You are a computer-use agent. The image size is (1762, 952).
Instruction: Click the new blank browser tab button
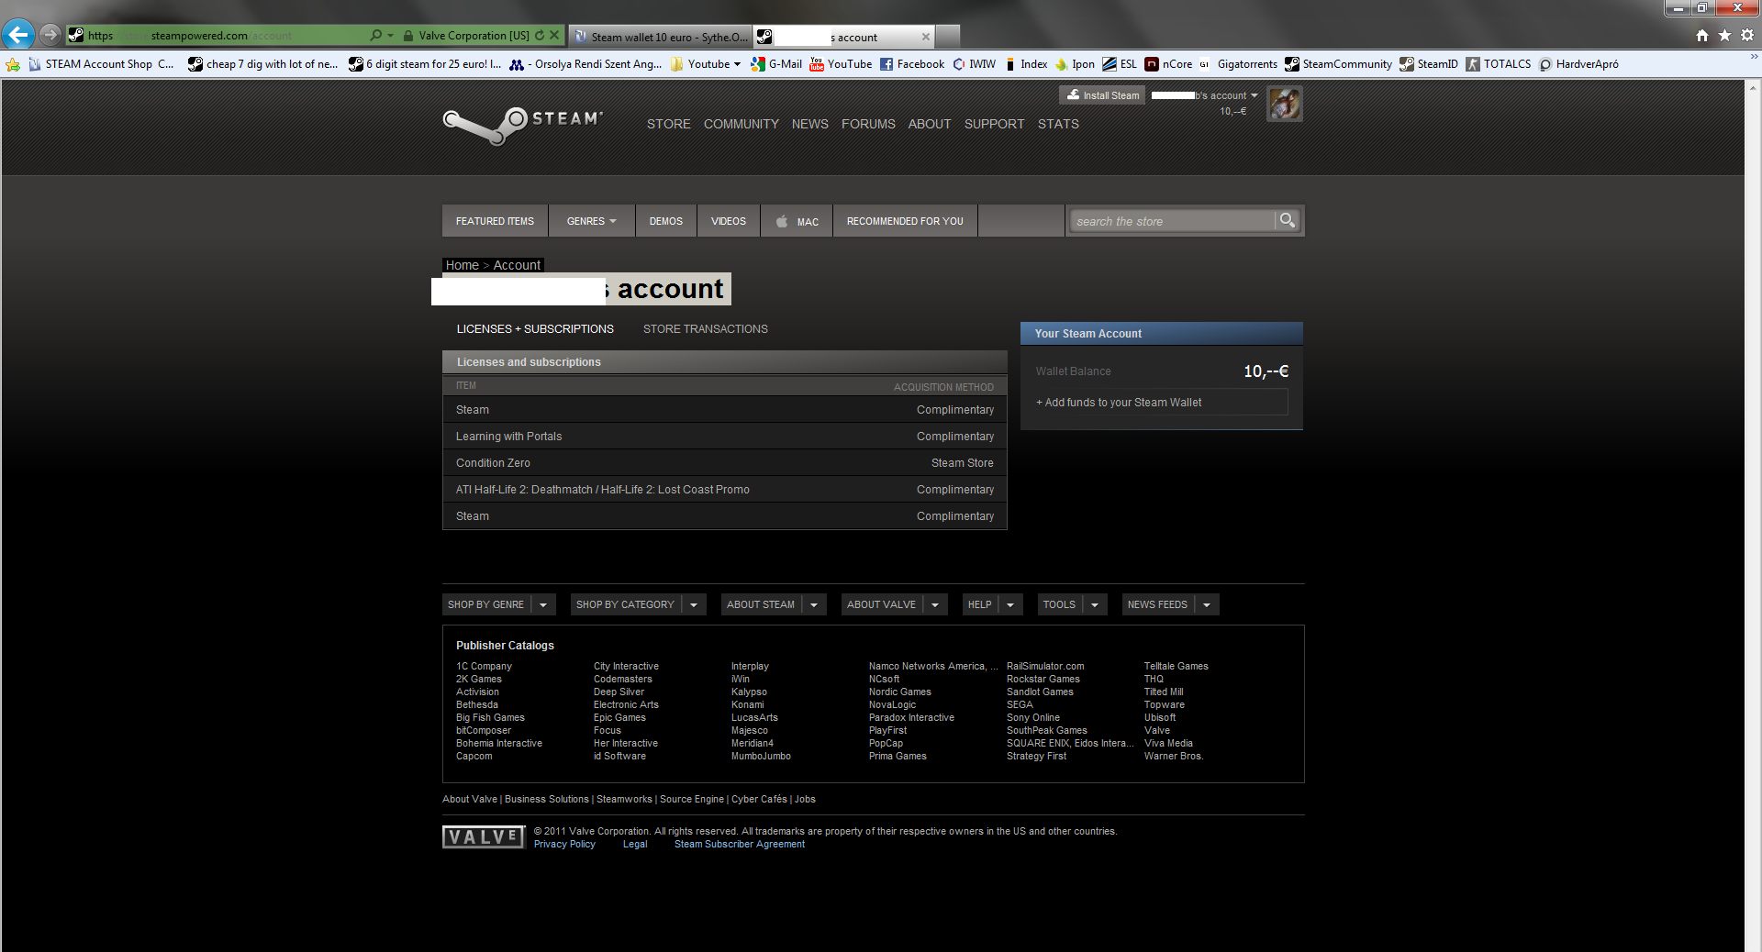point(948,37)
